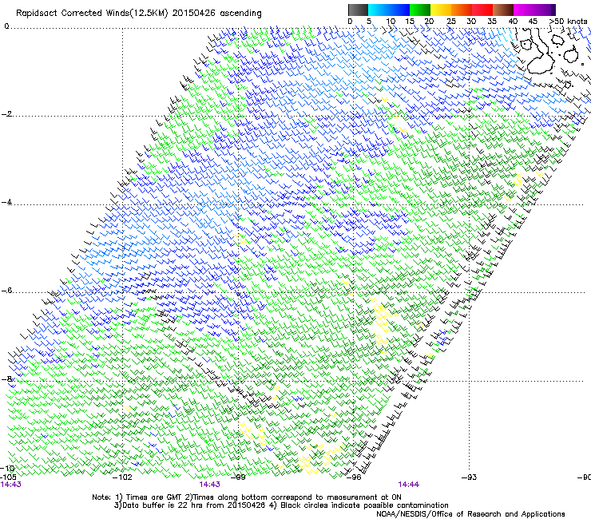Click the gray 0-5 knots legend swatch
This screenshot has width=591, height=519.
pos(358,10)
